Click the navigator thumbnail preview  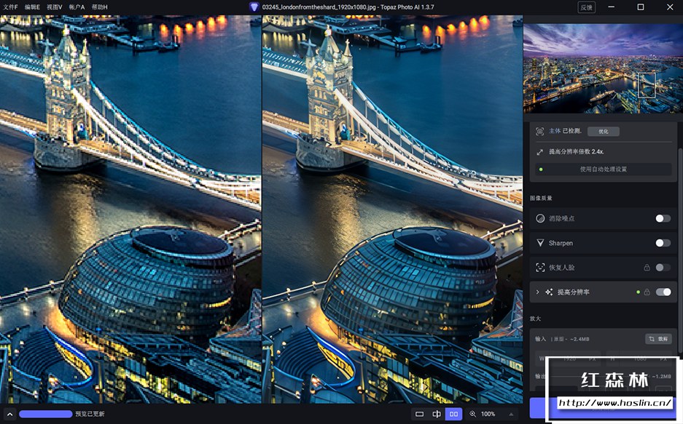603,68
